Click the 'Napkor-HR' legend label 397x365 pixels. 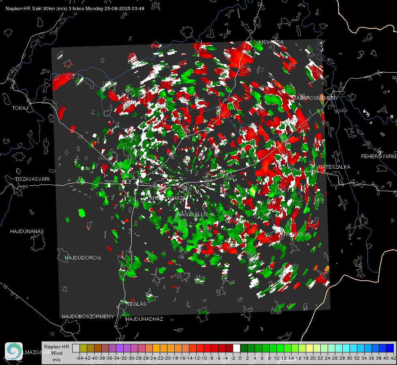coord(56,346)
